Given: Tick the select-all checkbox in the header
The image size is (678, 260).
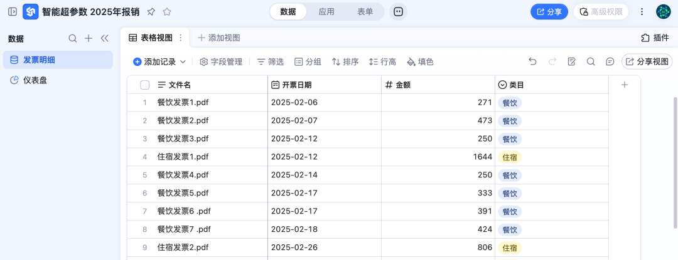Looking at the screenshot, I should coord(145,85).
